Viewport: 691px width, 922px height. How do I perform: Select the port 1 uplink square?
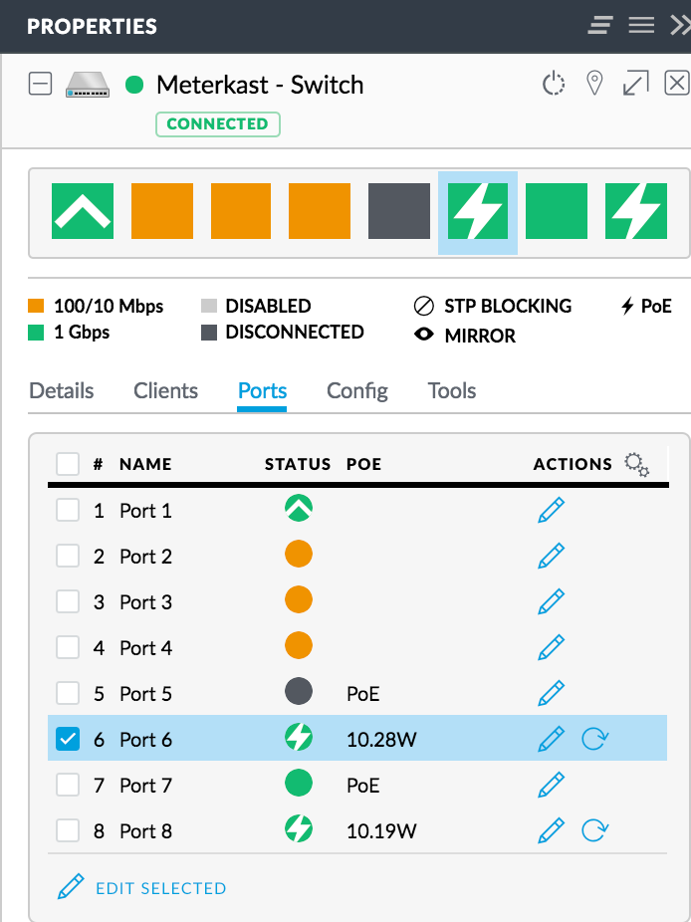tap(83, 211)
